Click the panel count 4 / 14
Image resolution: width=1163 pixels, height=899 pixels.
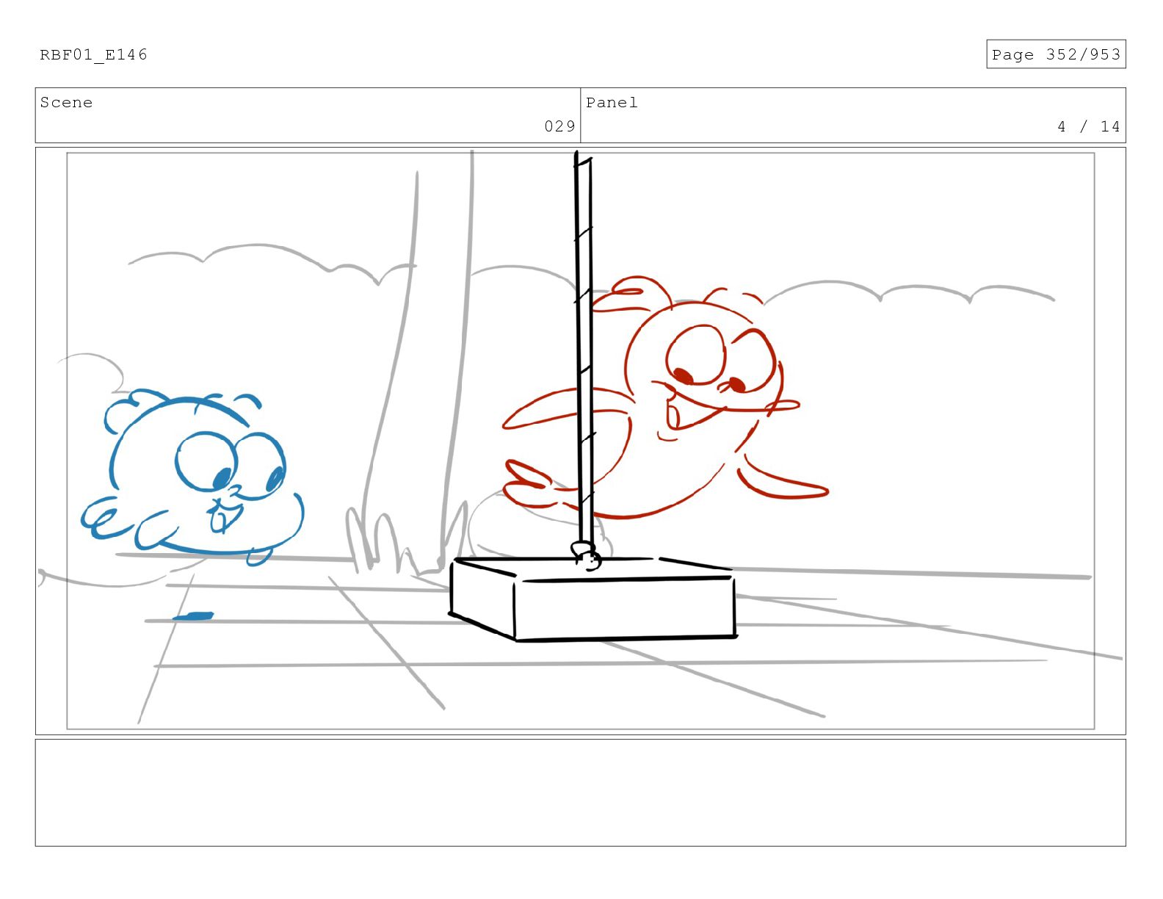click(x=1088, y=126)
